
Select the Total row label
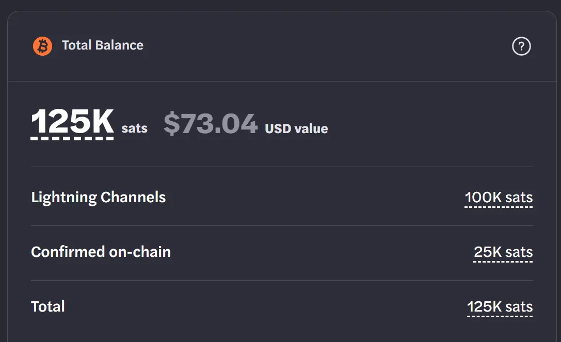[x=48, y=306]
